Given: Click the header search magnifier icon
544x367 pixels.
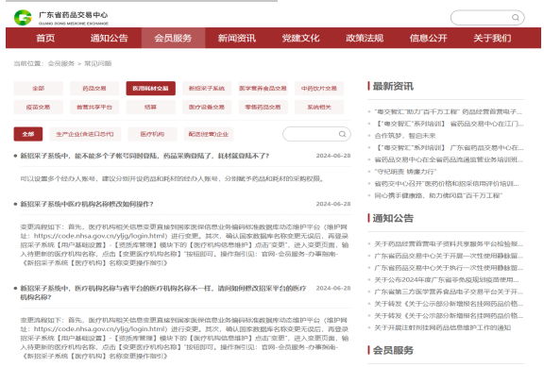Looking at the screenshot, I should 516,18.
